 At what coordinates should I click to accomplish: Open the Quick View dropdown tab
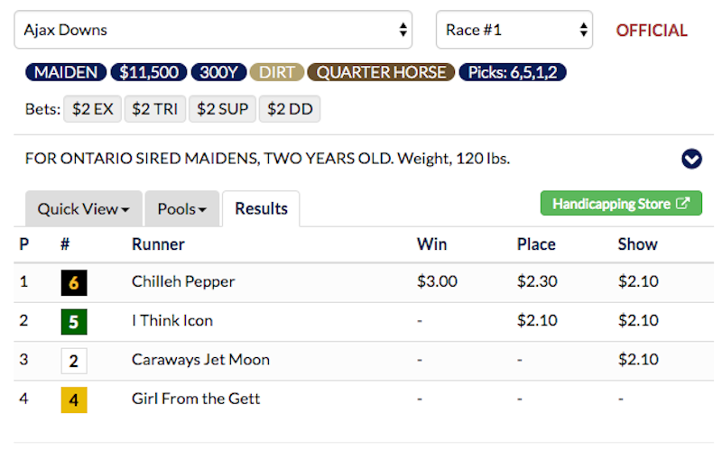pyautogui.click(x=82, y=209)
